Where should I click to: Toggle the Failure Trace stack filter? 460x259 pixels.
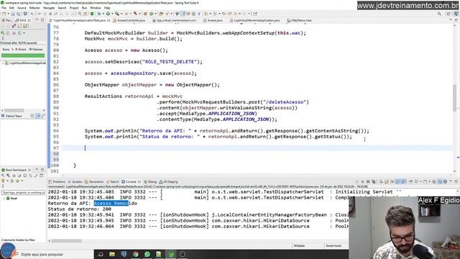click(x=38, y=116)
